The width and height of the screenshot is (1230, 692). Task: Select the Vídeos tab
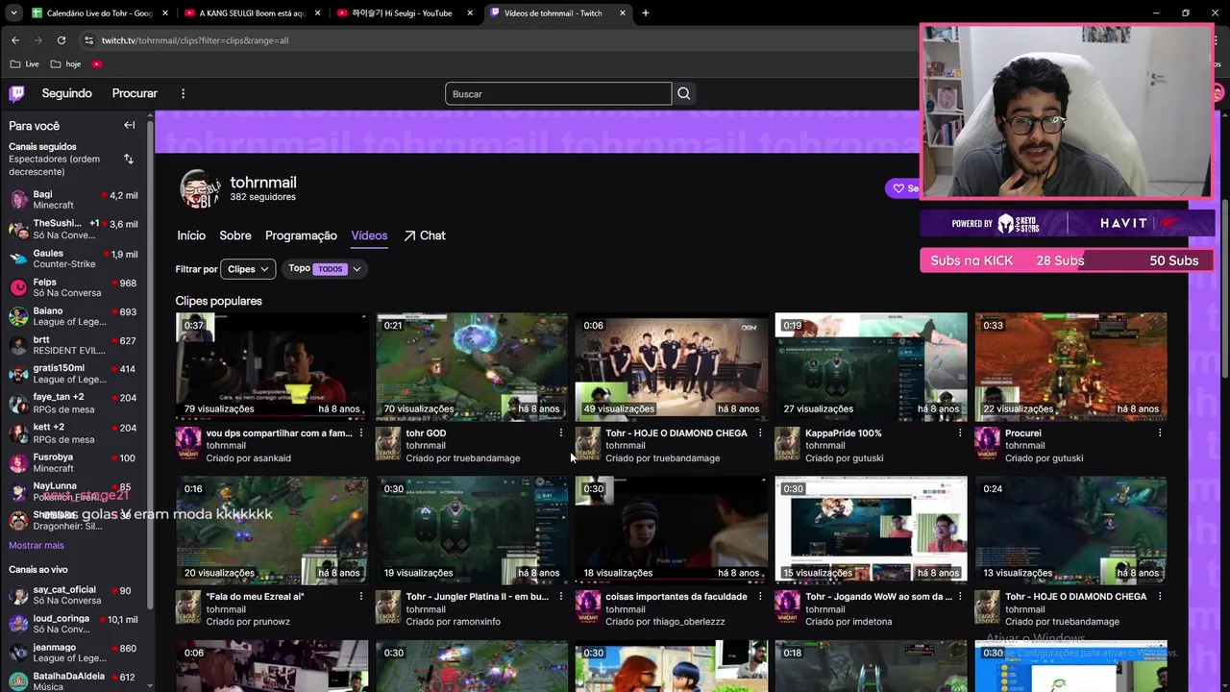[x=369, y=235]
